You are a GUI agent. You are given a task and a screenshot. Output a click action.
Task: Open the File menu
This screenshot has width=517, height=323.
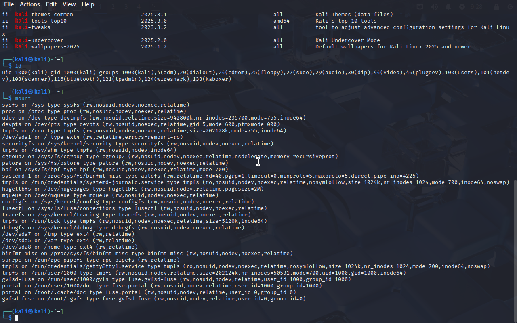8,4
